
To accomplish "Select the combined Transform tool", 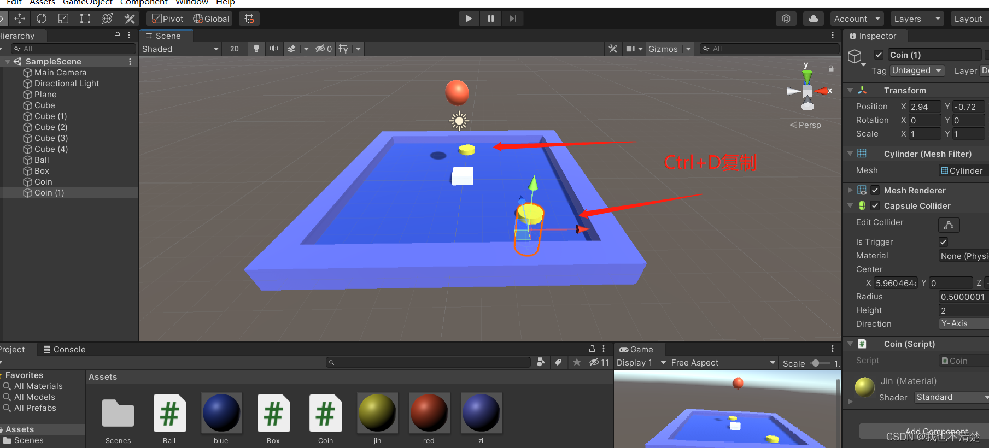I will tap(107, 19).
